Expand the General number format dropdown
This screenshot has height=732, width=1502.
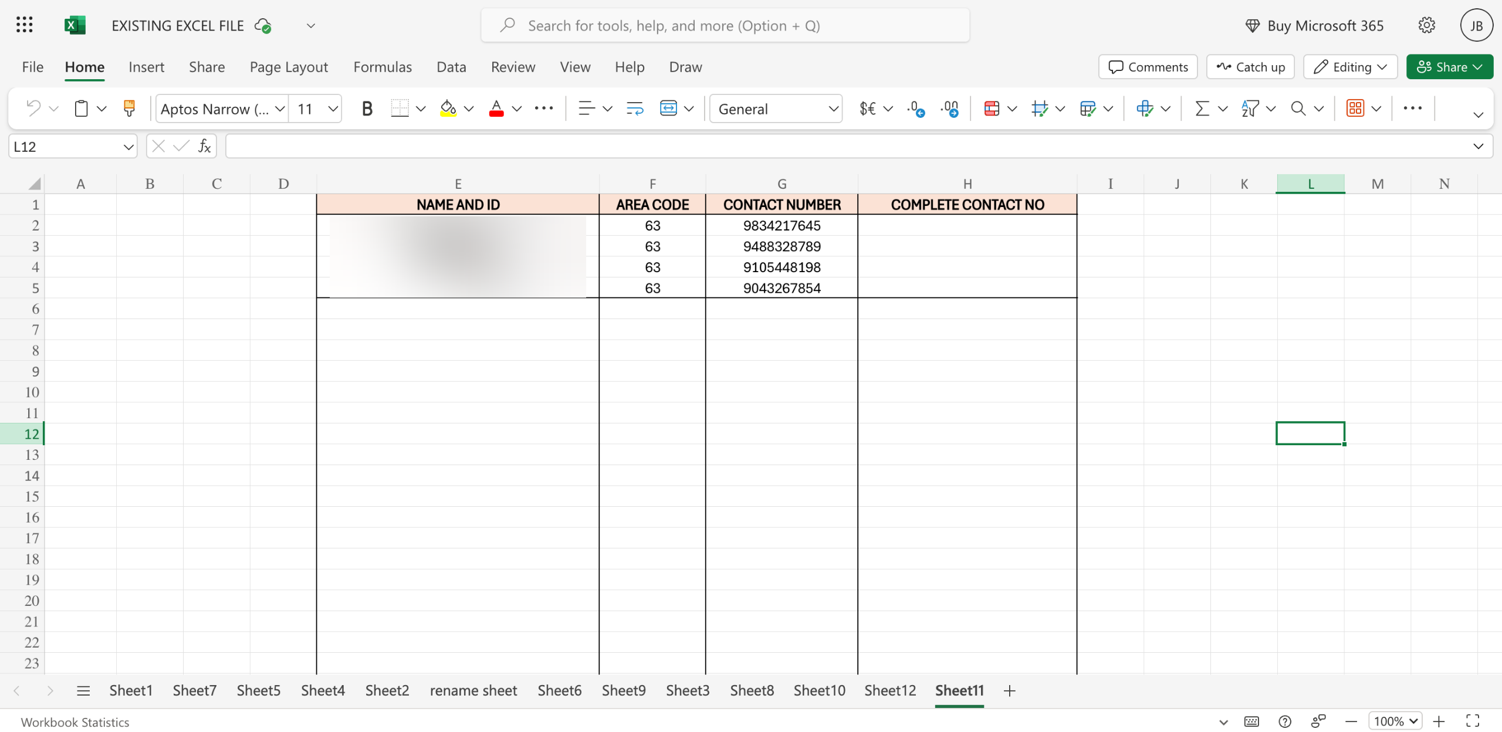click(x=833, y=109)
